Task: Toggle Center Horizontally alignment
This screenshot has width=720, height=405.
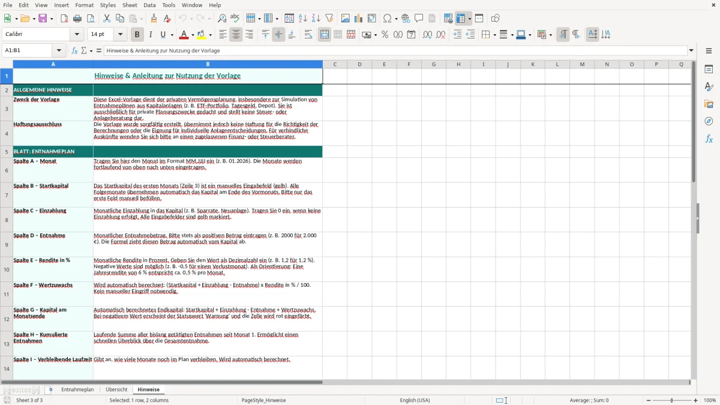Action: [x=236, y=35]
